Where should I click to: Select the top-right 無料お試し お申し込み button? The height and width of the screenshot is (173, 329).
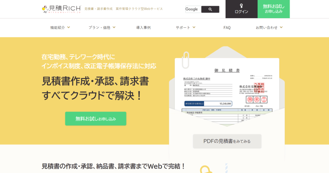tap(274, 9)
